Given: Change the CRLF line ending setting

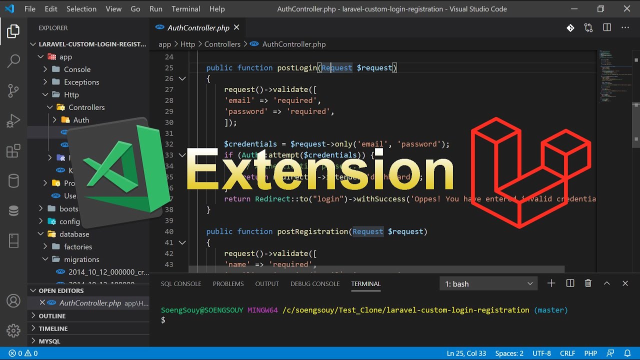Looking at the screenshot, I should (567, 353).
